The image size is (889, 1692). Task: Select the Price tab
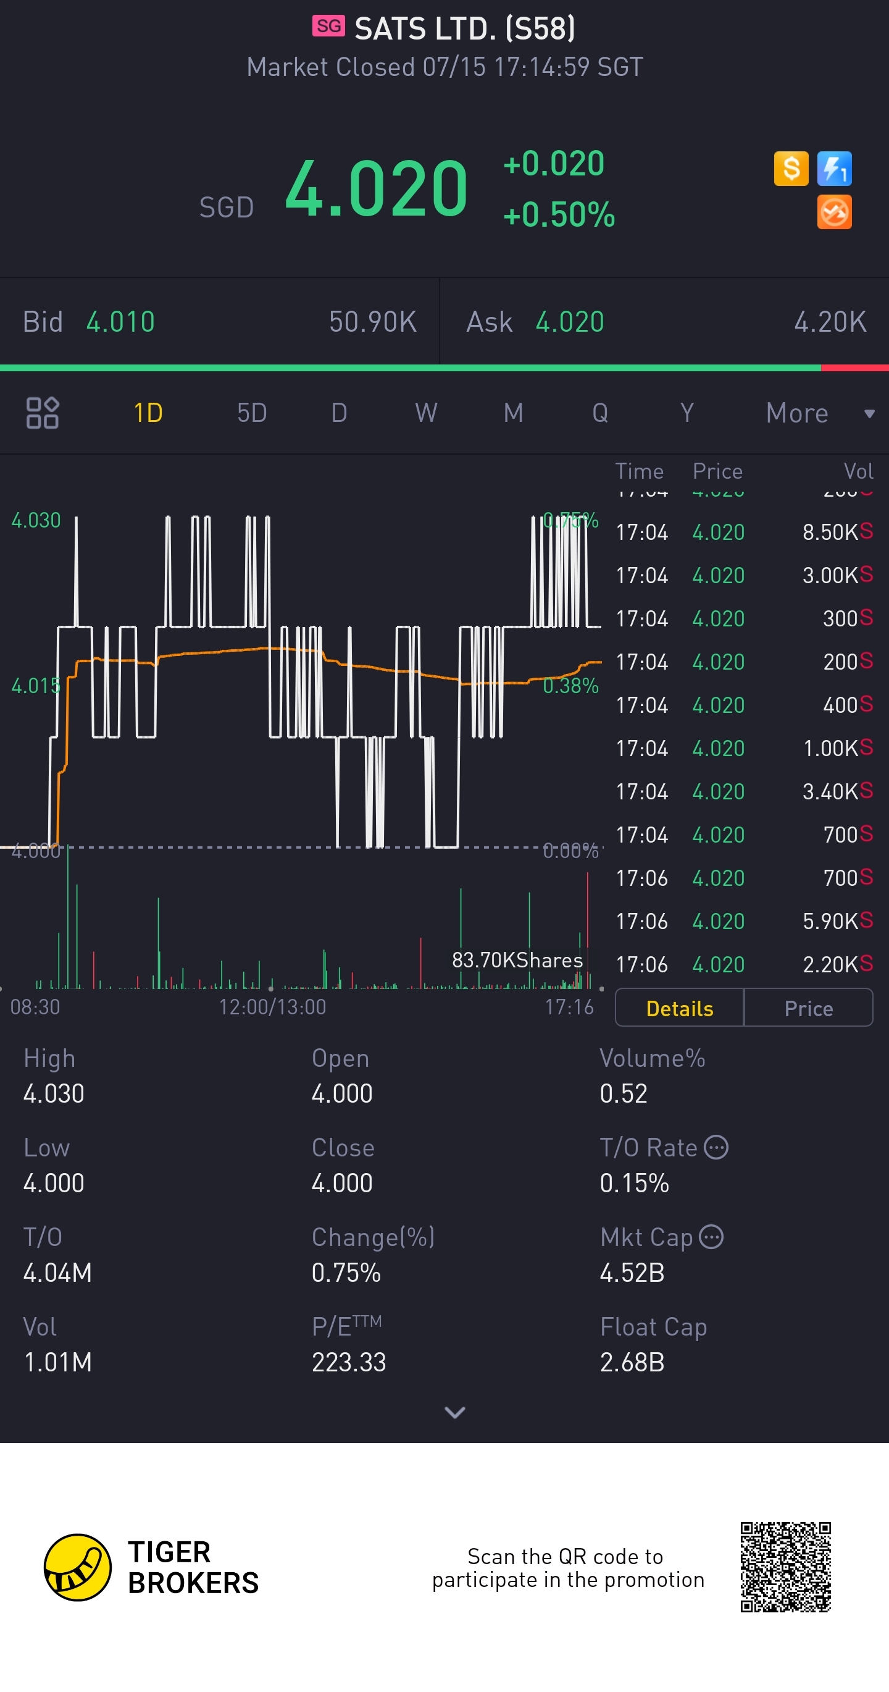click(809, 1008)
